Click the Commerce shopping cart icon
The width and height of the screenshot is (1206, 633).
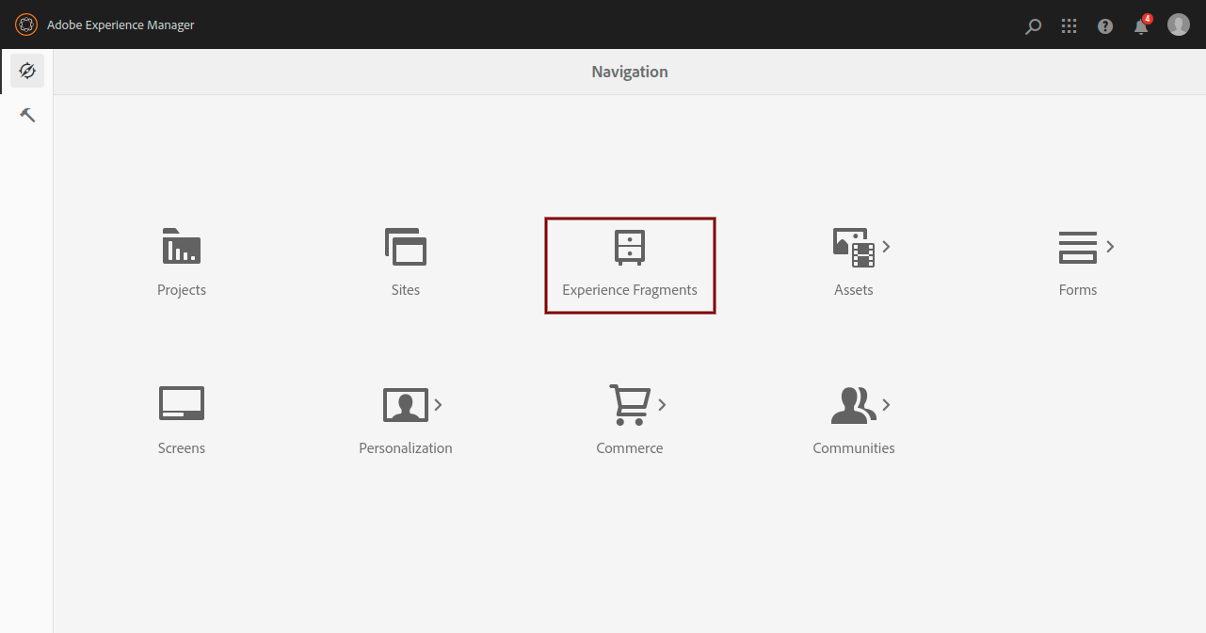coord(628,404)
